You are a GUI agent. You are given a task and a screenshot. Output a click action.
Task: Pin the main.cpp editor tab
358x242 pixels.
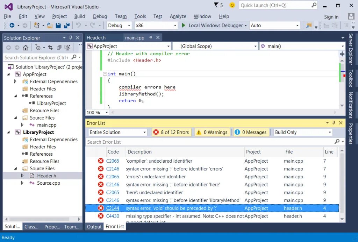pyautogui.click(x=150, y=37)
